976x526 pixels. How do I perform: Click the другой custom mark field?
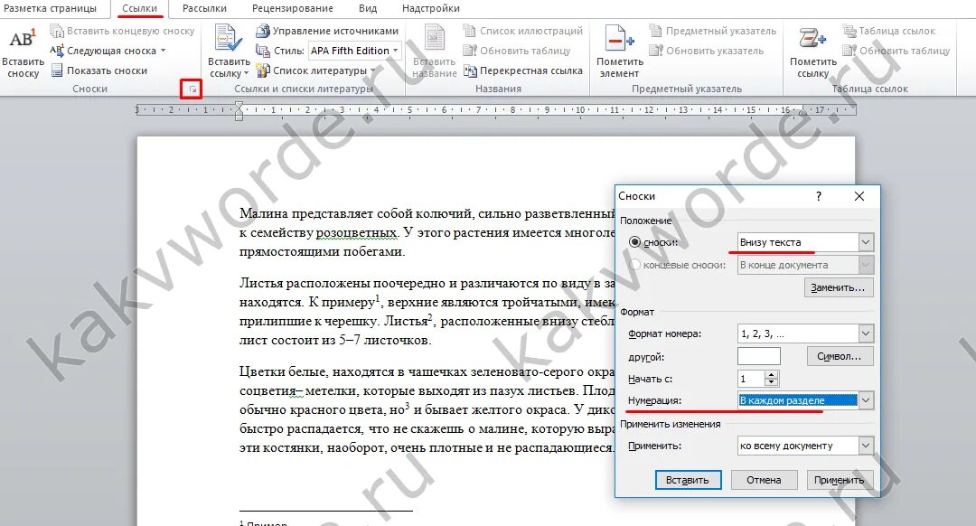(759, 357)
